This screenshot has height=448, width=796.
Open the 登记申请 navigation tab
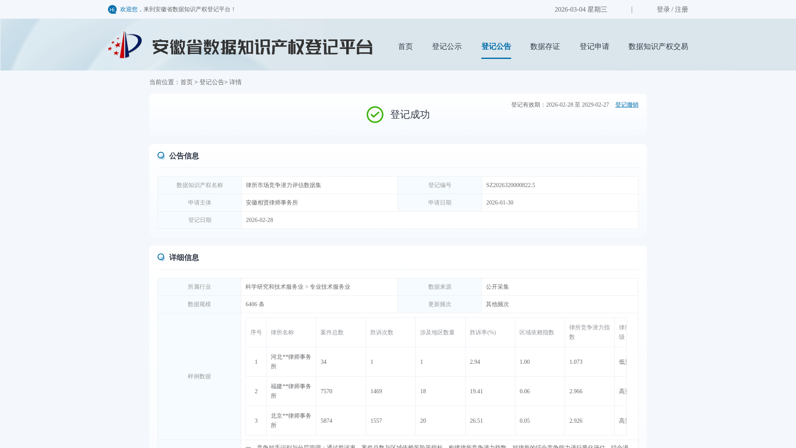595,46
